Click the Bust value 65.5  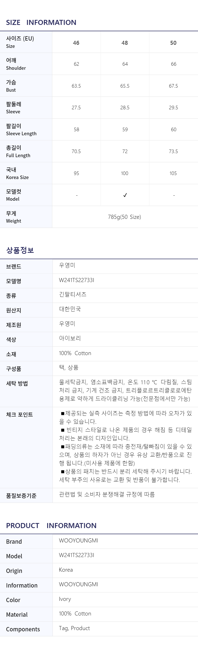pyautogui.click(x=125, y=86)
